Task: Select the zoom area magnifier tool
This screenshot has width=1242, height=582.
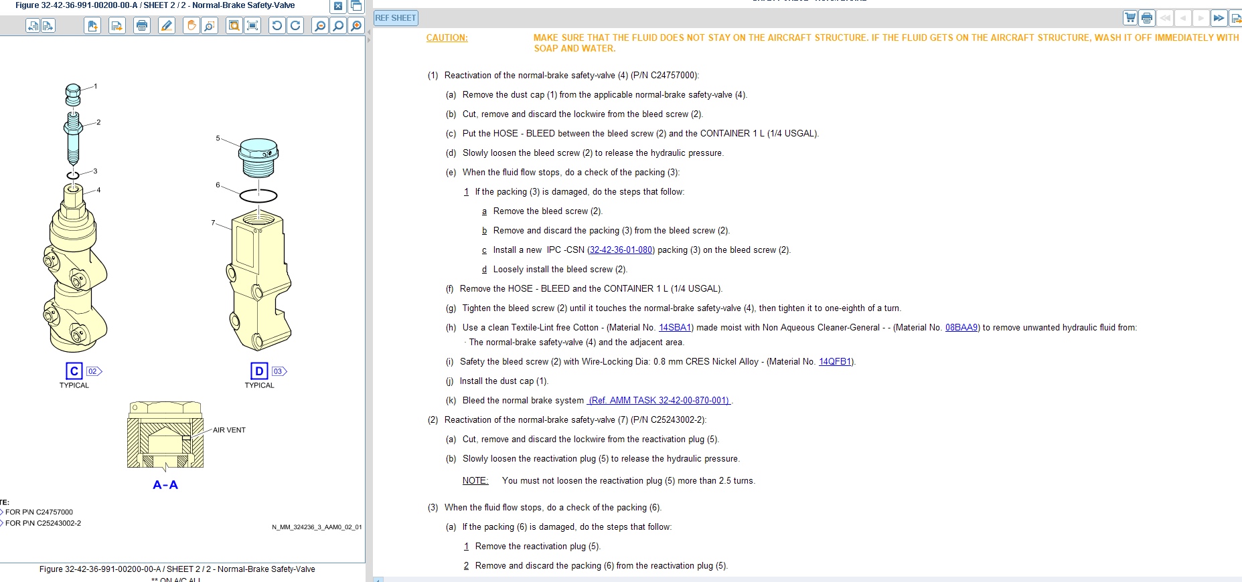Action: [x=210, y=26]
